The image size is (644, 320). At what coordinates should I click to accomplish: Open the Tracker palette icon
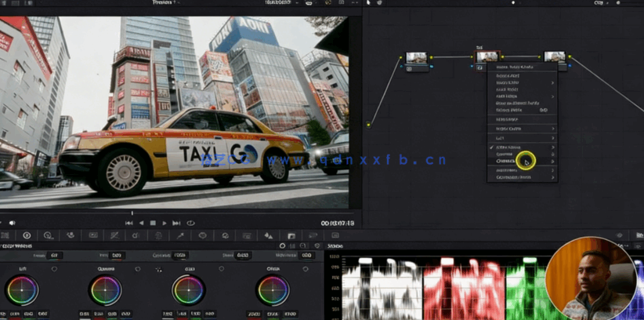point(225,235)
